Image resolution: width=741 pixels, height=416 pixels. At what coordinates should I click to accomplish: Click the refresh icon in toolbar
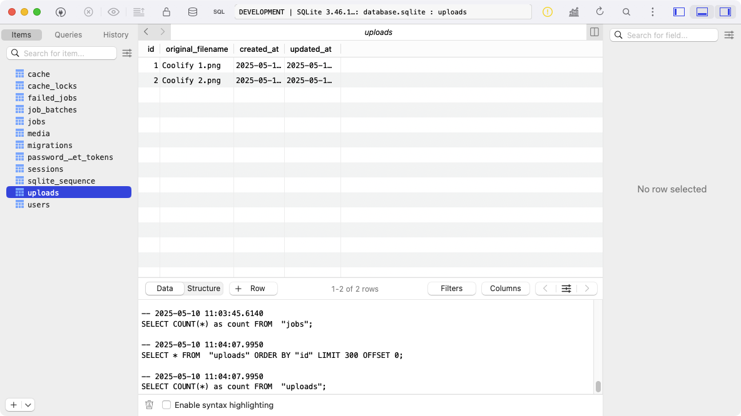tap(600, 12)
